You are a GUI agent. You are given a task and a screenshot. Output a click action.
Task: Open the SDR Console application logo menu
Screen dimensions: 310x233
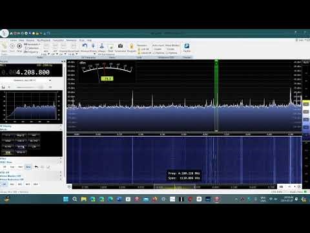click(4, 34)
